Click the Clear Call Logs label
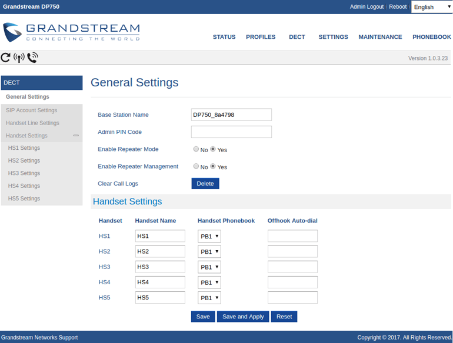The image size is (453, 343). point(118,183)
